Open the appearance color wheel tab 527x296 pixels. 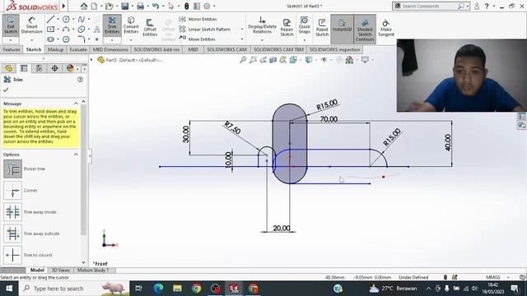coord(70,68)
